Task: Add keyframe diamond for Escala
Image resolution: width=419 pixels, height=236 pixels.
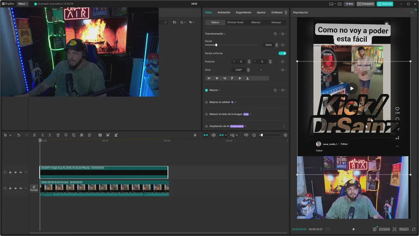Action: pyautogui.click(x=283, y=45)
